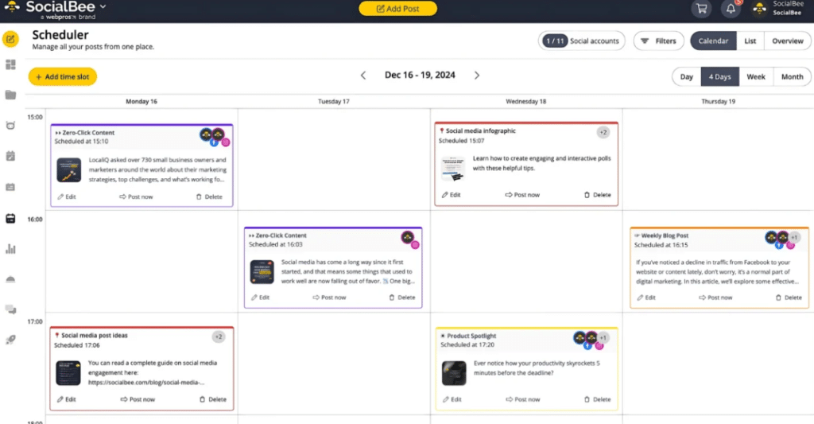814x424 pixels.
Task: Delete the Monday Zero-Click Content post
Action: tap(209, 197)
